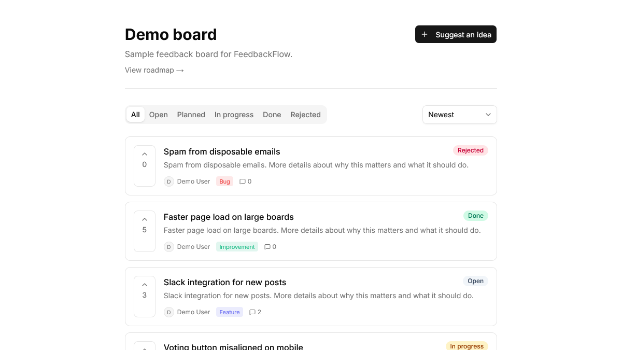Show In progress posts tab

(x=234, y=115)
